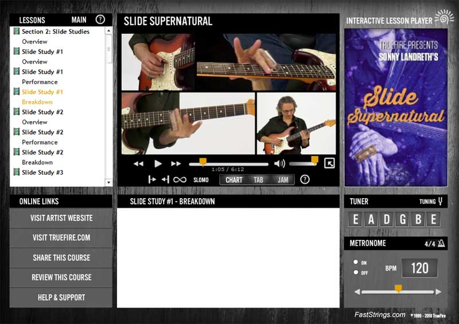Decrease metronome tempo with left arrow

pos(357,292)
